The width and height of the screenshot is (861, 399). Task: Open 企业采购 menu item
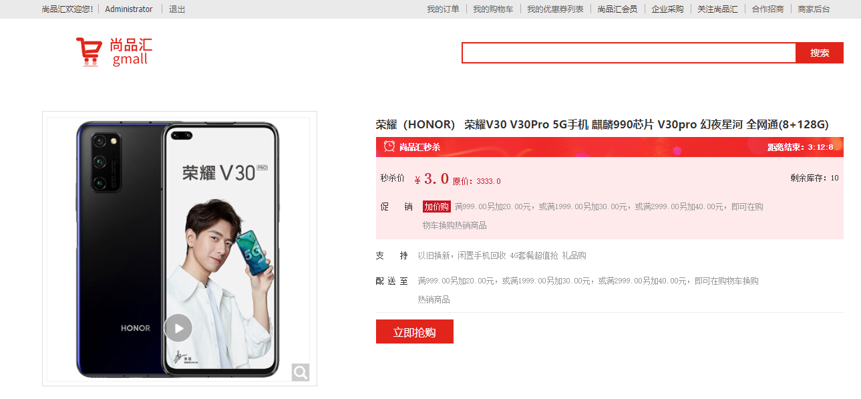(667, 9)
